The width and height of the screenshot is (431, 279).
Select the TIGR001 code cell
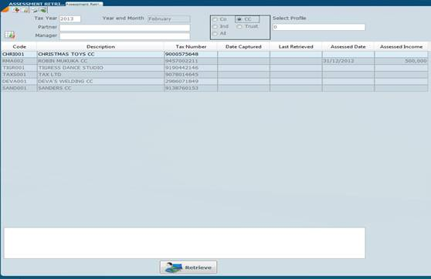[19, 68]
